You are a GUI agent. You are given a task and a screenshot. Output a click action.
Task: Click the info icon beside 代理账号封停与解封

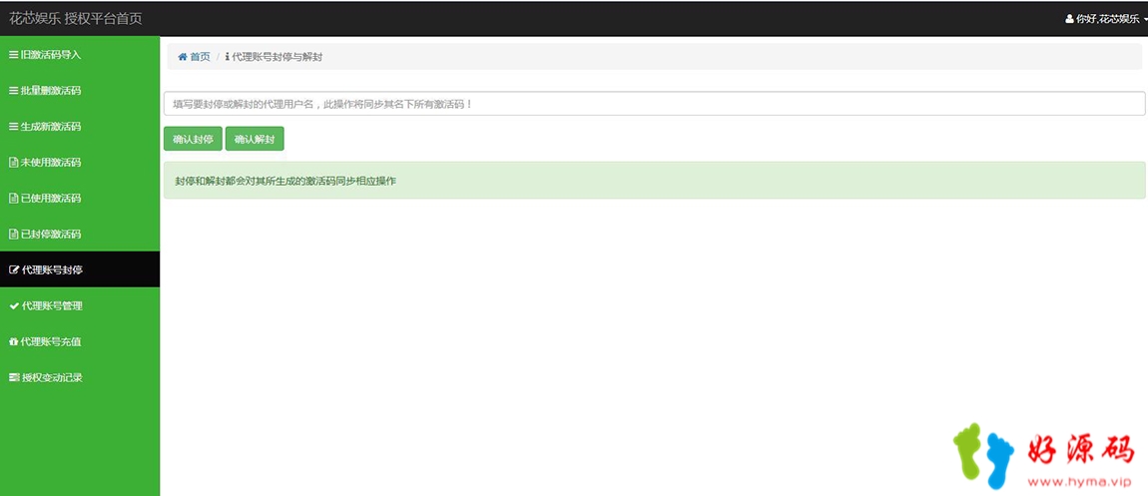(227, 56)
